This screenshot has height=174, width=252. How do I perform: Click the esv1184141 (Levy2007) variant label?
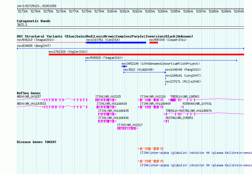(x=183, y=76)
